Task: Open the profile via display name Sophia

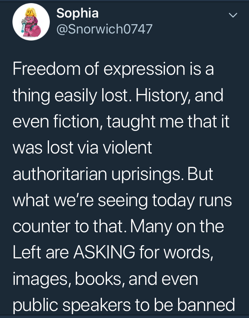Action: point(77,13)
